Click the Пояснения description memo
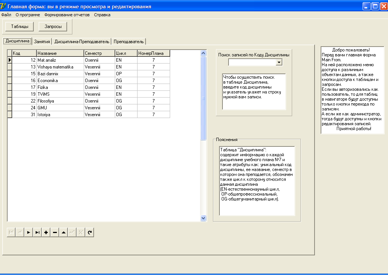Image resolution: width=388 pixels, height=275 pixels. pyautogui.click(x=257, y=181)
